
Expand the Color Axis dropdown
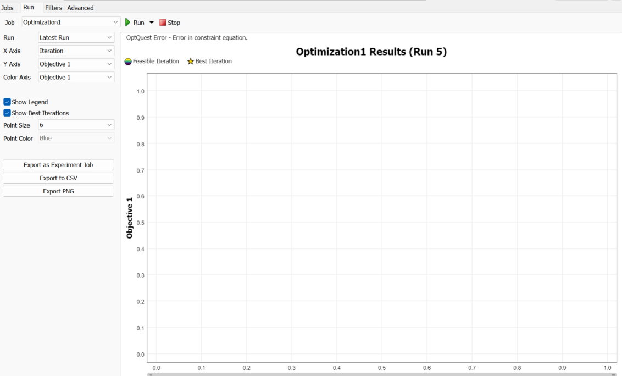click(x=76, y=78)
